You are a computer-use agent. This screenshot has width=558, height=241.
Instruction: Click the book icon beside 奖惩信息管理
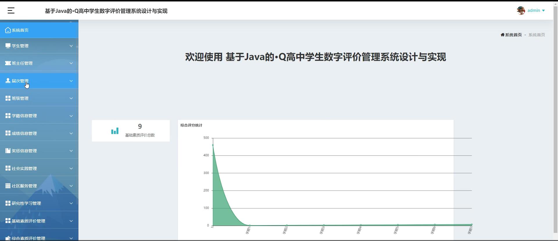coord(8,151)
